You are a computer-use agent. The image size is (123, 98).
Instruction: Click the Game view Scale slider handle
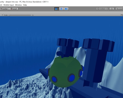coord(9,15)
